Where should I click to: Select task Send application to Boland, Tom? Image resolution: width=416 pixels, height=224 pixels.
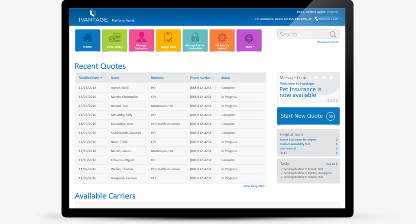[x=302, y=177]
